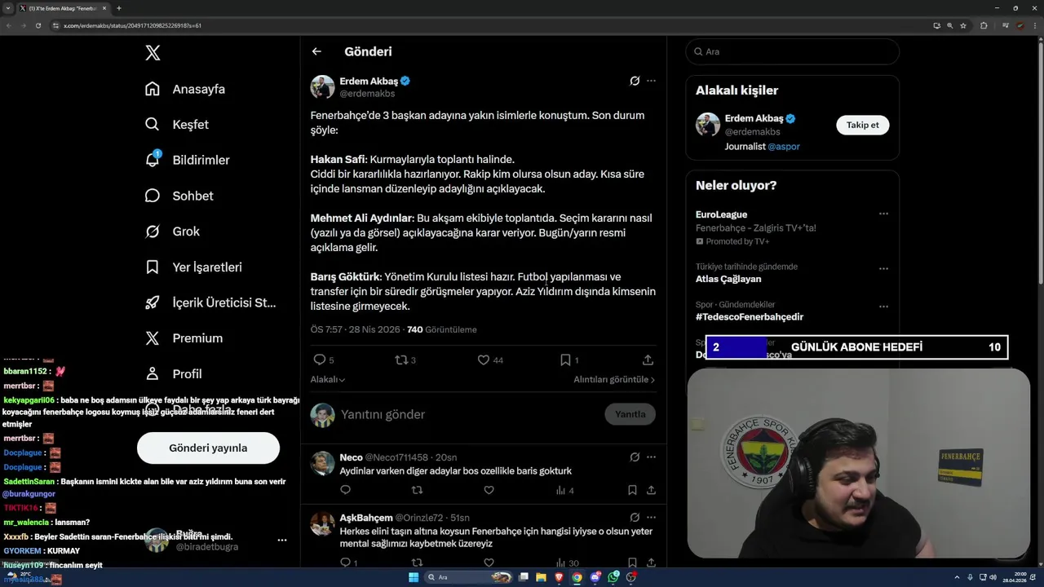Screen dimensions: 1044x587
Task: Open more options for Atlas Çağlayan trend
Action: click(883, 268)
